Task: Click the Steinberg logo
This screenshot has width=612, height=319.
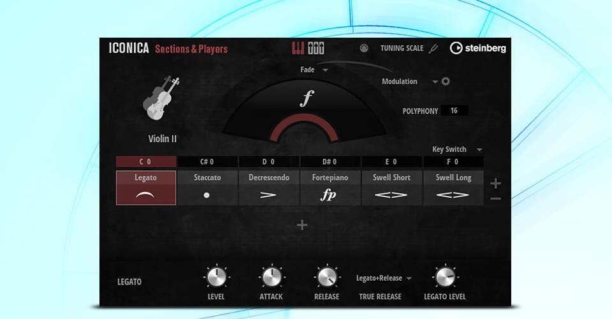Action: (477, 48)
